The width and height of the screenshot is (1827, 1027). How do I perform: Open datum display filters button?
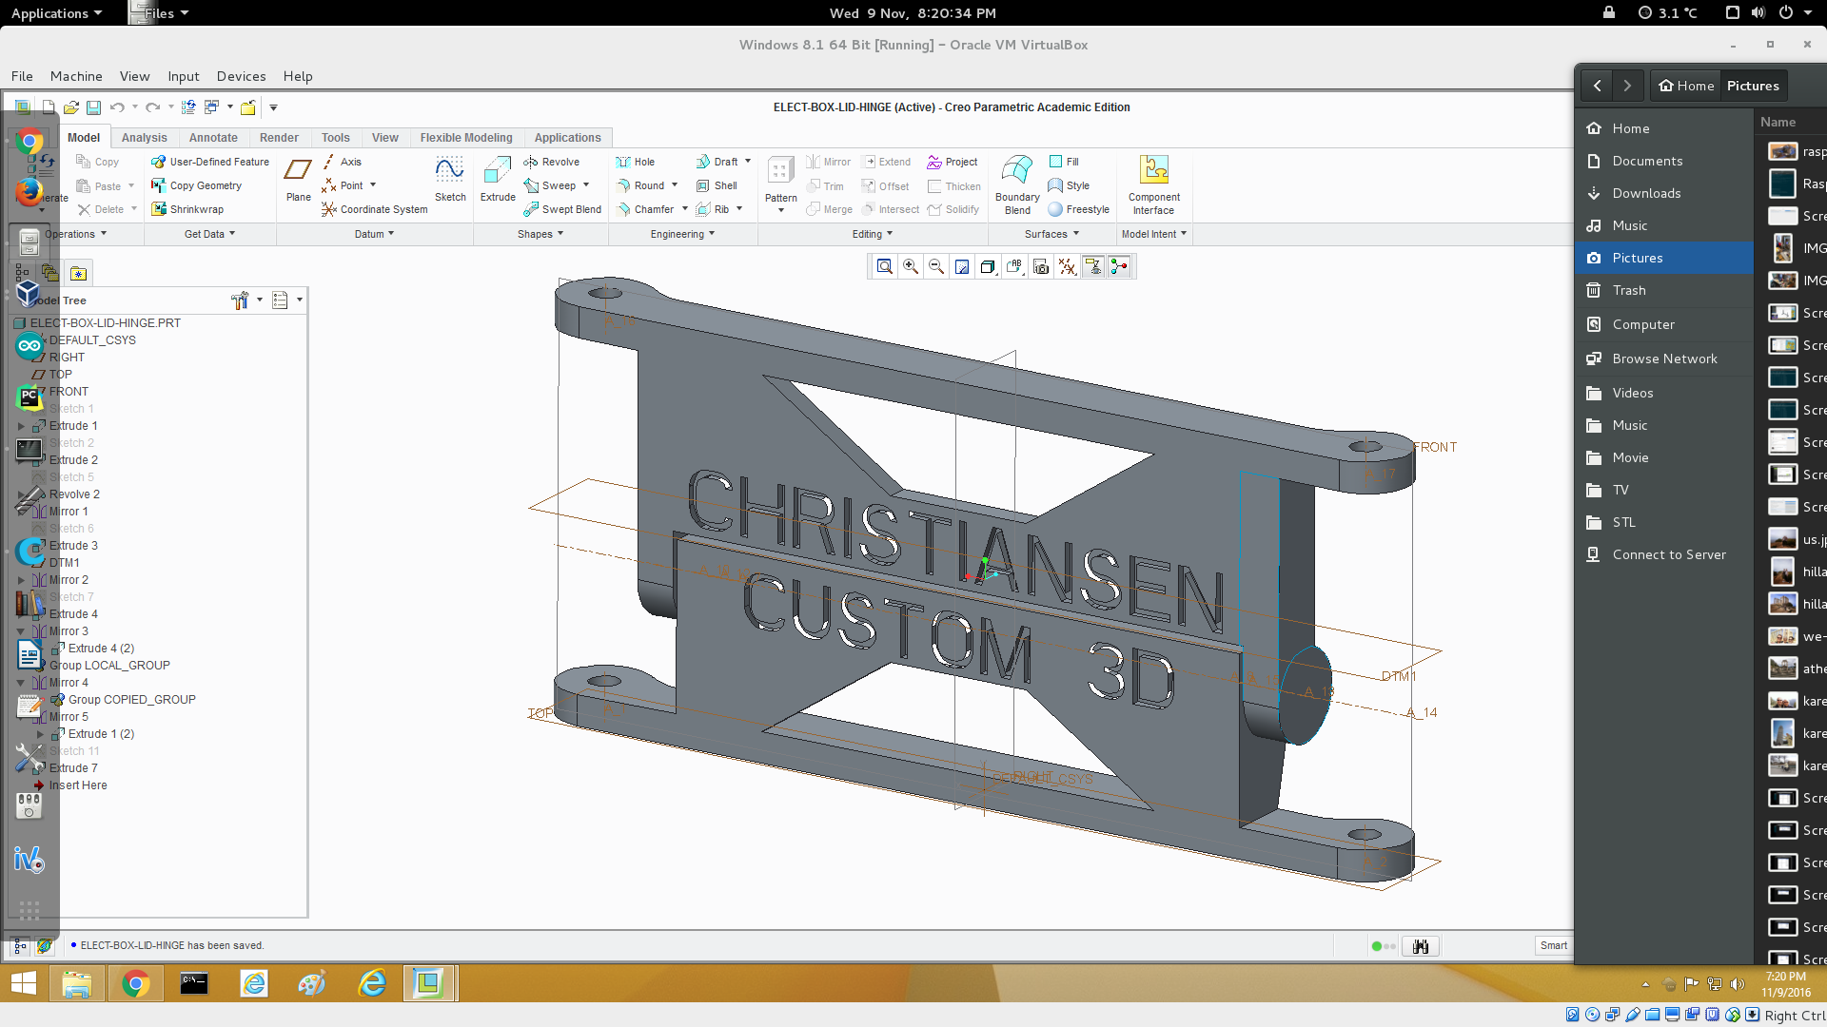(x=1068, y=267)
